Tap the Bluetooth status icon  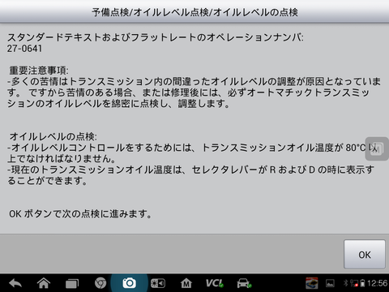click(345, 283)
